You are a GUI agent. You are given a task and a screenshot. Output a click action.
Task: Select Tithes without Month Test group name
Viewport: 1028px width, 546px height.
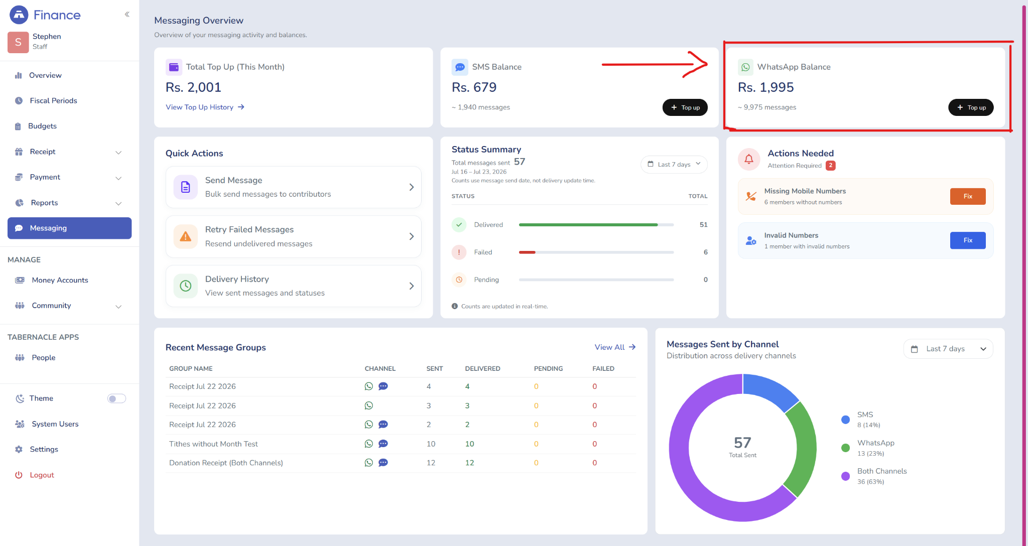pos(213,444)
